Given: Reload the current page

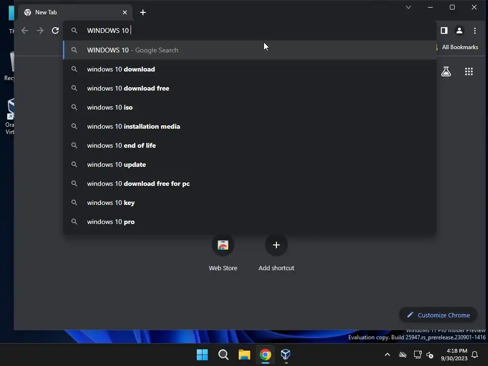Looking at the screenshot, I should click(55, 30).
